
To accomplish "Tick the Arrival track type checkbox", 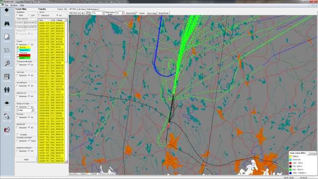I will [x=18, y=47].
